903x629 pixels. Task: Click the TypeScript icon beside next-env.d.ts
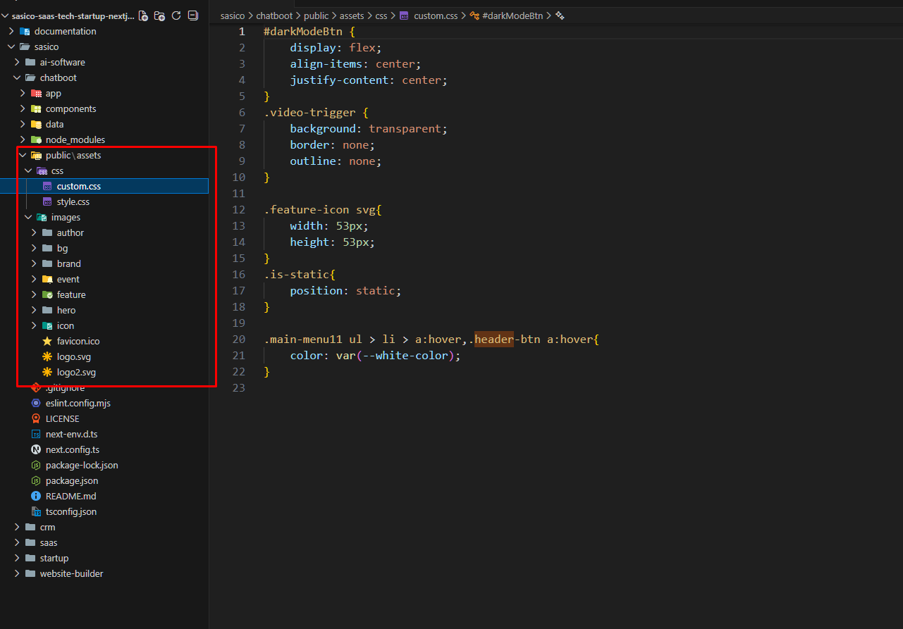(x=37, y=434)
